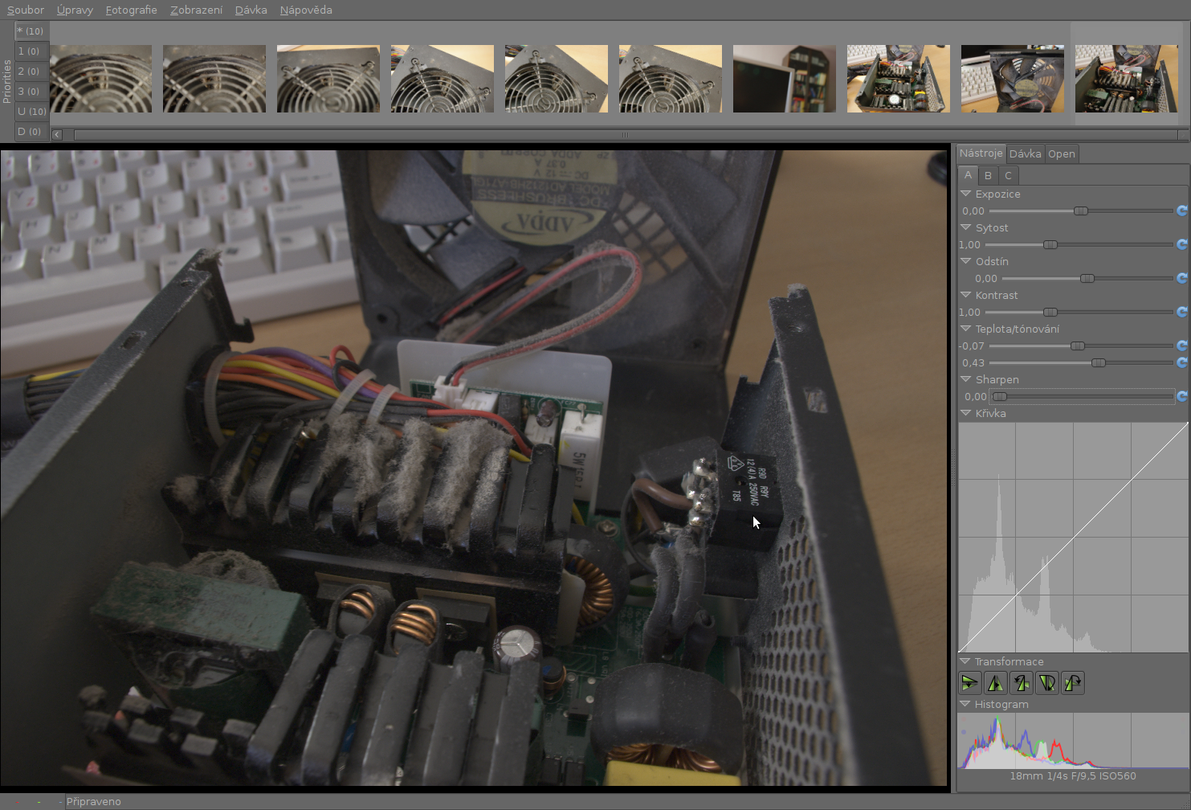1191x810 pixels.
Task: Reset the Sharpen slider value
Action: point(1181,396)
